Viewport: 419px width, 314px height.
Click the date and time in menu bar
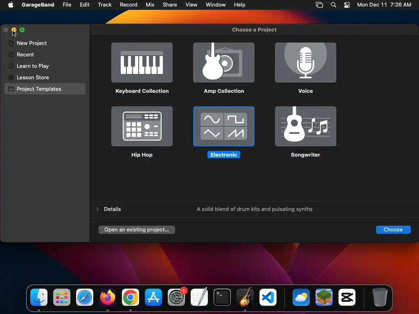pos(384,4)
